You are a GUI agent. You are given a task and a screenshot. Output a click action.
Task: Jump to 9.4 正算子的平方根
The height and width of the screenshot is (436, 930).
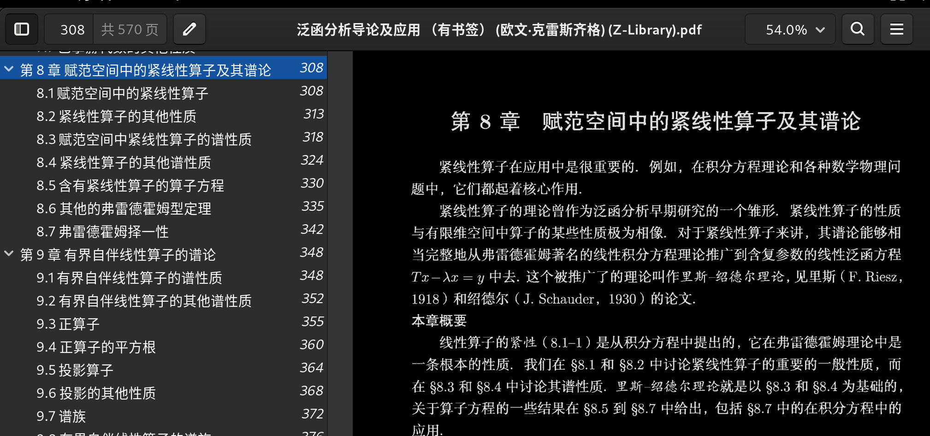tap(96, 346)
